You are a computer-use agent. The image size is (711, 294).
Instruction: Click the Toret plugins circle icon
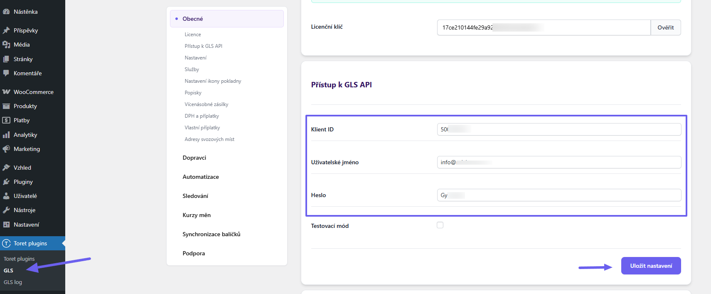coord(6,243)
